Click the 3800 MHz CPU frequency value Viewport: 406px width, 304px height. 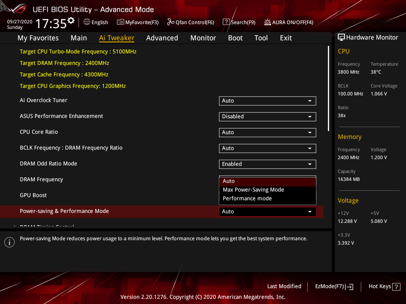349,72
